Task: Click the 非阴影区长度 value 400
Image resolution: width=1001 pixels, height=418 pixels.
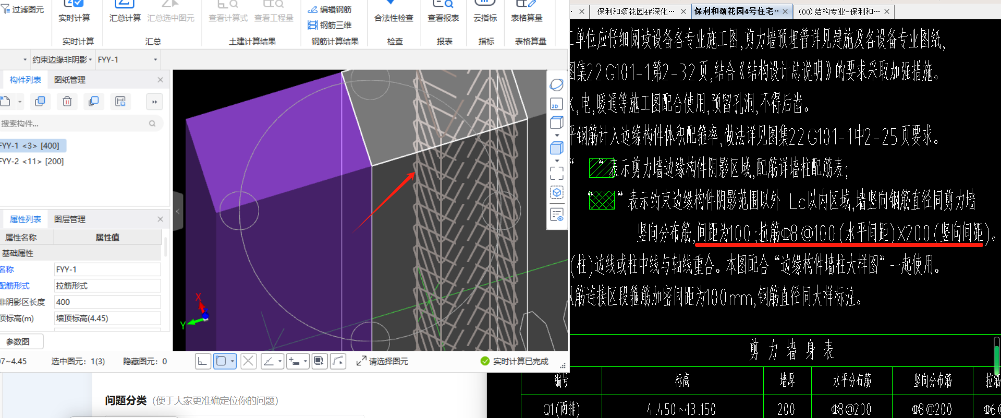Action: (x=107, y=302)
